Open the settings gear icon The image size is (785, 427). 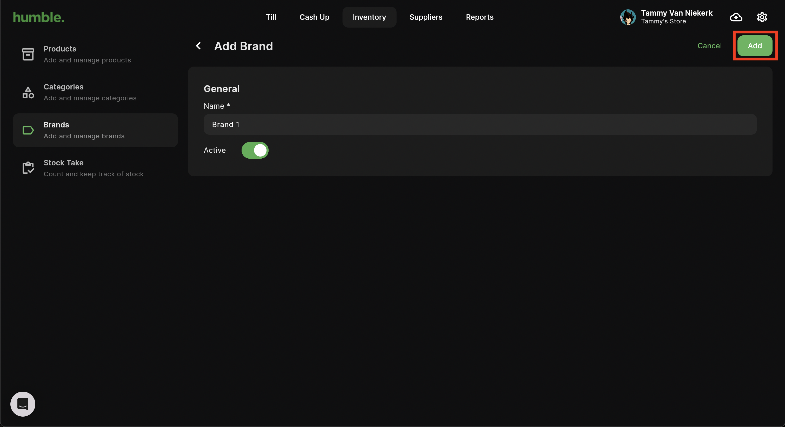(x=762, y=17)
